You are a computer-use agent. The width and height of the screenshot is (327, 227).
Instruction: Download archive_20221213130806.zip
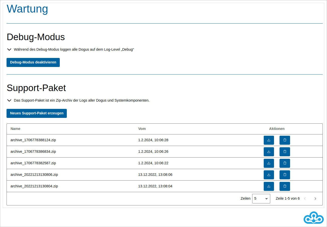click(x=269, y=175)
